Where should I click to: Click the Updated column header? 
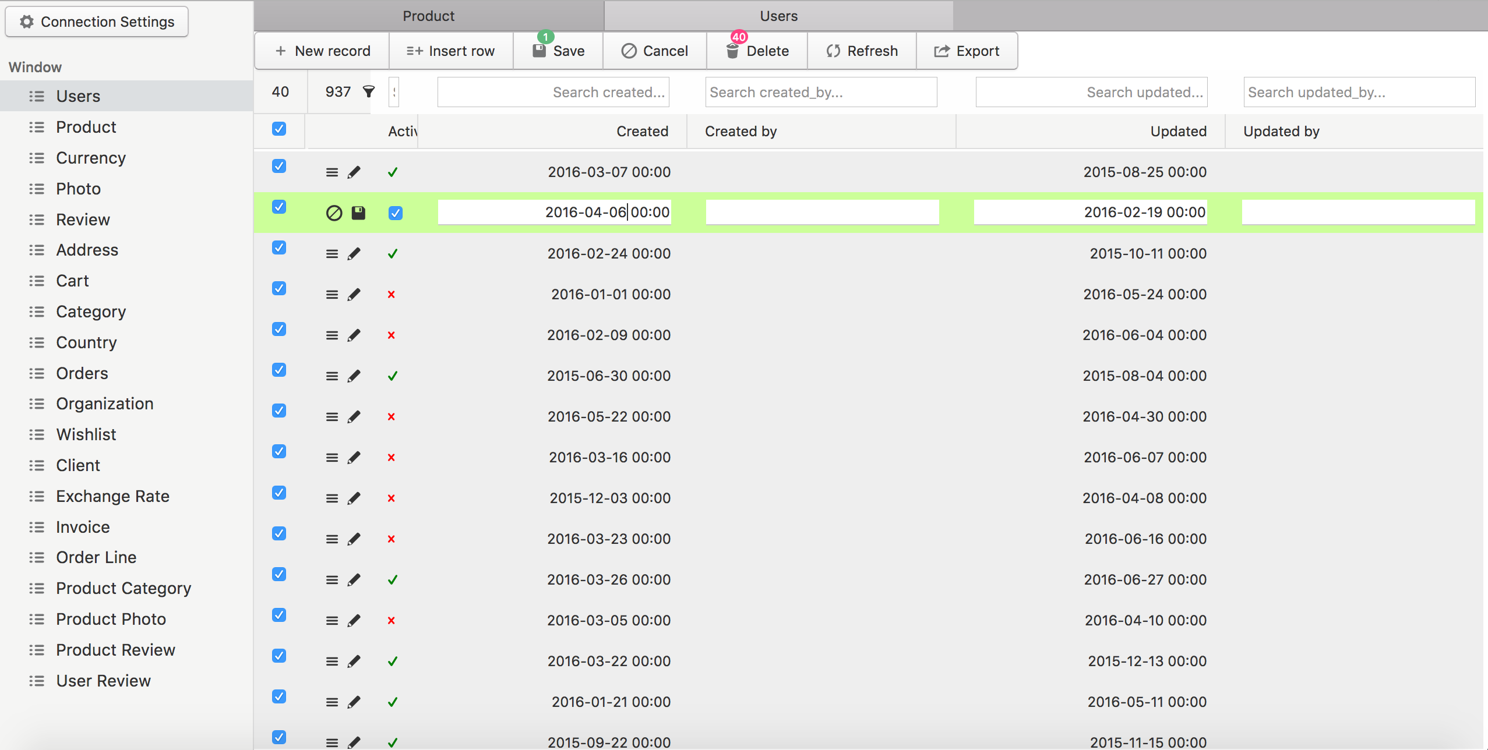[1177, 131]
